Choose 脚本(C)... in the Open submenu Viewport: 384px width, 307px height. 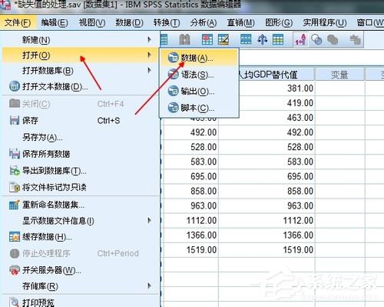(x=199, y=108)
